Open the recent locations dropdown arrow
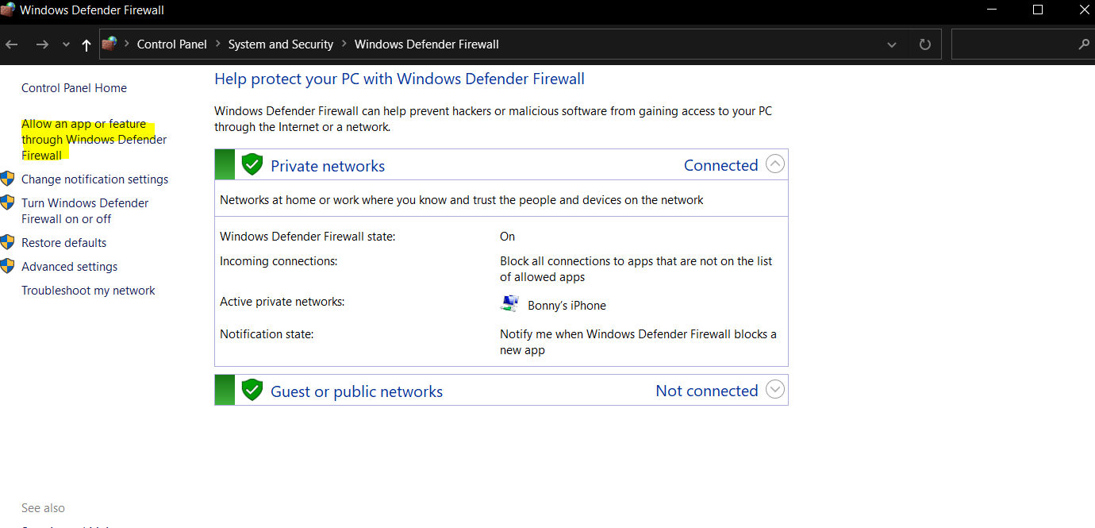This screenshot has height=528, width=1095. (66, 44)
